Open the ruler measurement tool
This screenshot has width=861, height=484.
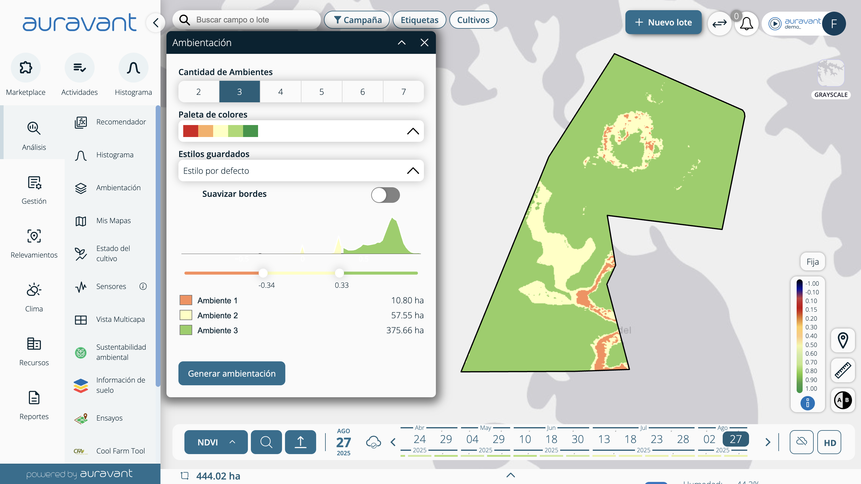click(x=843, y=370)
